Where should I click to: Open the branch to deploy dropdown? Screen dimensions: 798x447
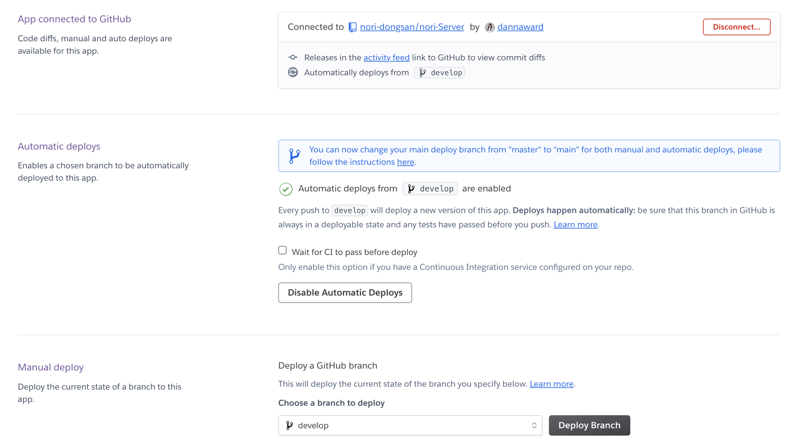410,425
